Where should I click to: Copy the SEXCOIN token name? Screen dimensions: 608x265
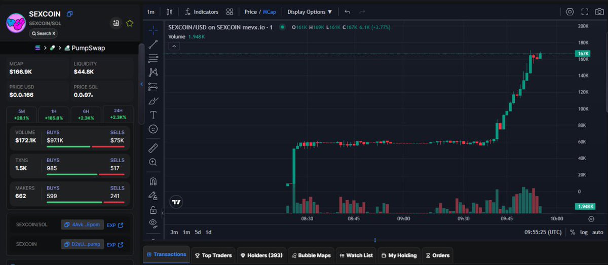[70, 14]
